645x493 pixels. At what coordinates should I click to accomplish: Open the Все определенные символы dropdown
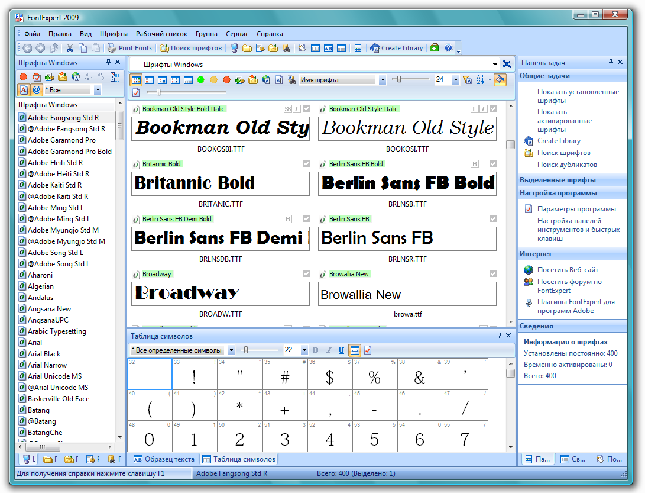coord(231,350)
